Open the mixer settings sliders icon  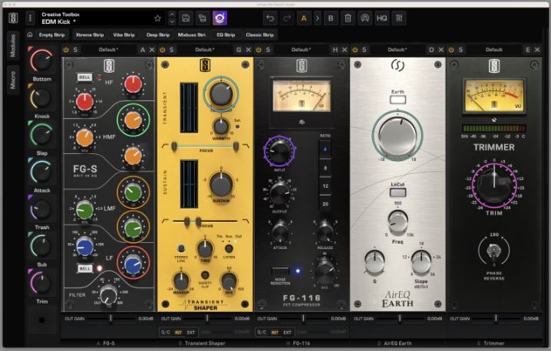point(399,18)
